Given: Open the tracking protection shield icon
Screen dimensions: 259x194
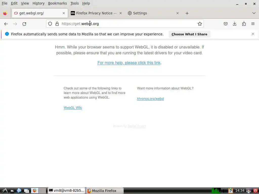Looking at the screenshot, I should tap(50, 24).
